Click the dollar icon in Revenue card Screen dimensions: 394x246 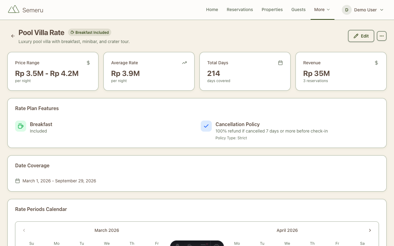coord(376,63)
